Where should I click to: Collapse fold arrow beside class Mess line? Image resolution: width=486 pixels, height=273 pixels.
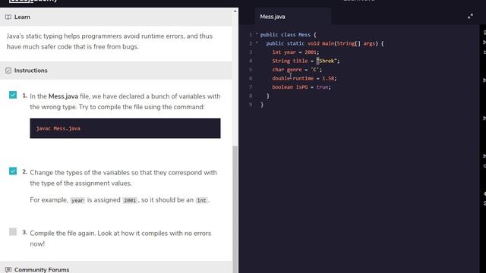tap(257, 34)
